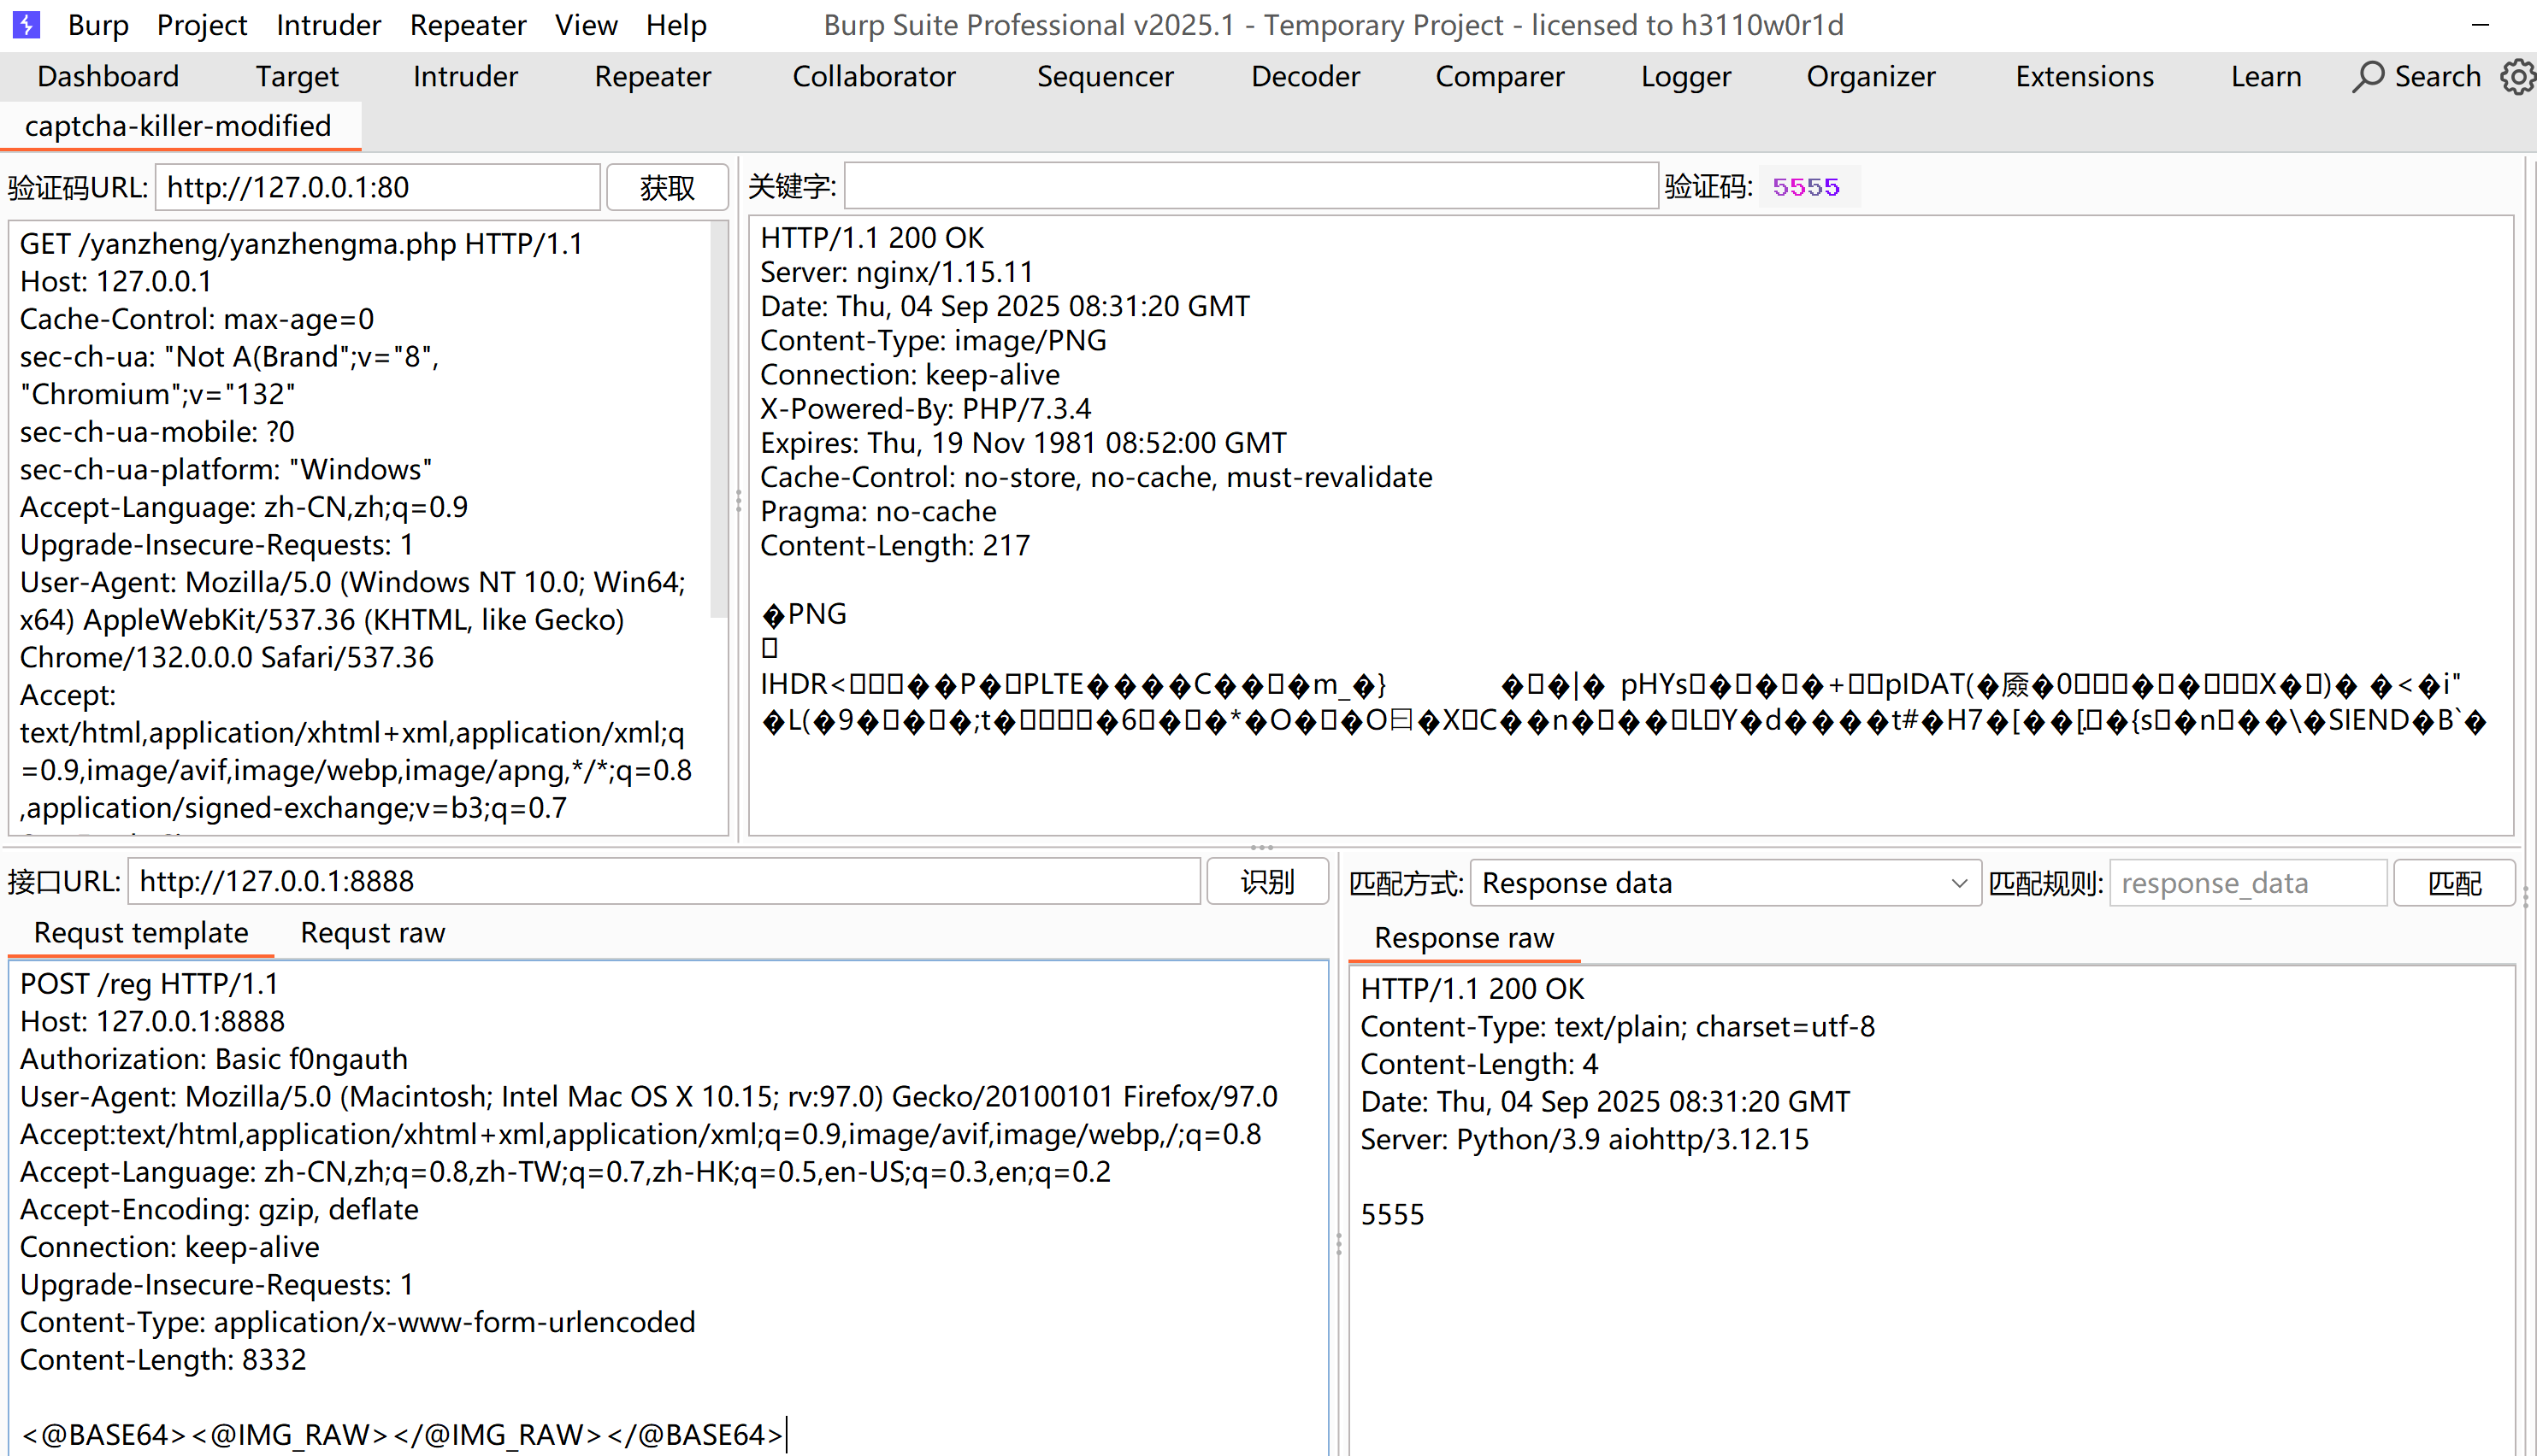
Task: Click the sec-ch-ua-mobile: ?0 line
Action: [157, 432]
